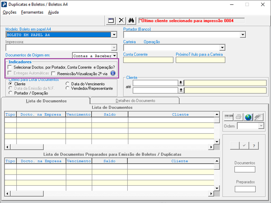Open the Impressora dropdown
The image size is (271, 203).
[114, 47]
